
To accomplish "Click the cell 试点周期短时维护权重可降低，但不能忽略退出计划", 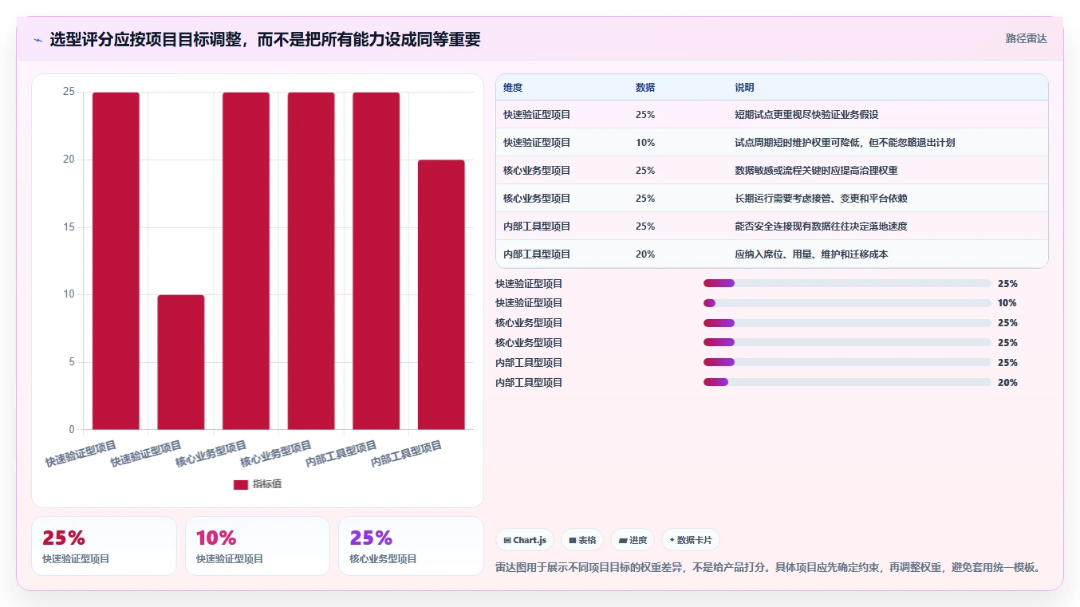I will [845, 143].
